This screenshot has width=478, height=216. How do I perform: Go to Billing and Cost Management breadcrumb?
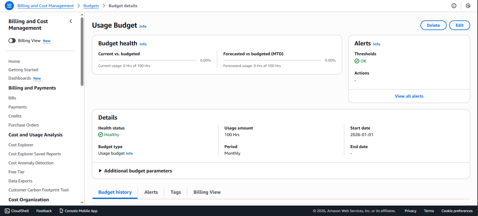(x=45, y=6)
